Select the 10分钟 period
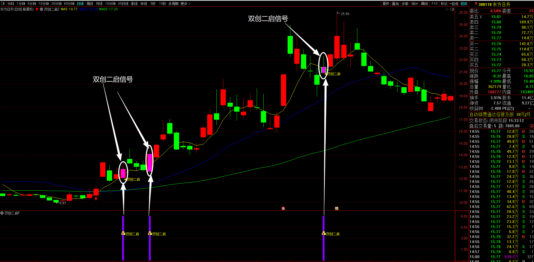This screenshot has width=534, height=262. point(110,4)
